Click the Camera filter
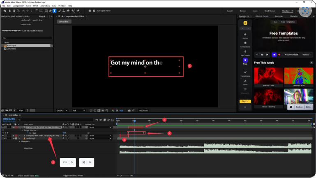316x178 pixels. (x=306, y=55)
